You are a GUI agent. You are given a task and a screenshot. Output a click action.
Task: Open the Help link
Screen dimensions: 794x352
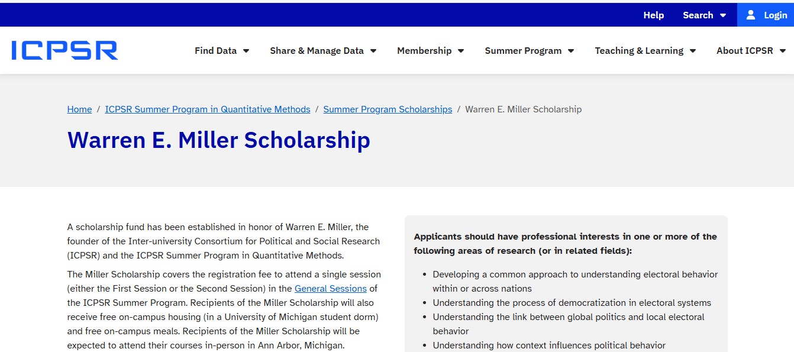(x=653, y=15)
